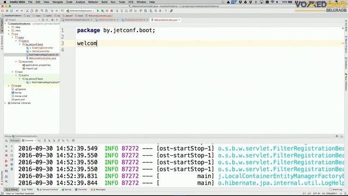
Task: Switch to Debugger tab in Debug panel
Action: [x=15, y=140]
